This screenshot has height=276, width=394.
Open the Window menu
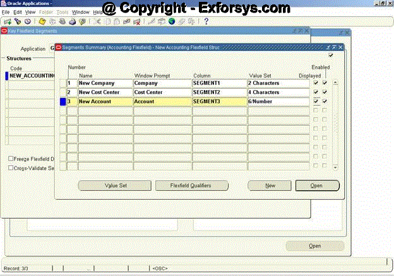[80, 12]
